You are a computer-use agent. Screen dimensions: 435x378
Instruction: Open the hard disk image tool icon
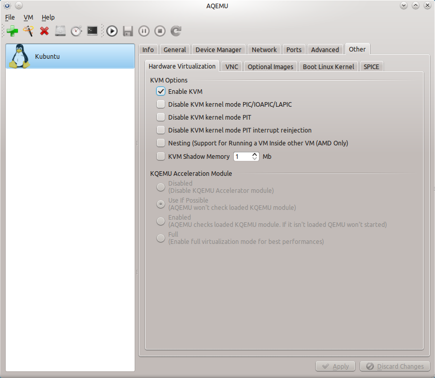point(60,31)
